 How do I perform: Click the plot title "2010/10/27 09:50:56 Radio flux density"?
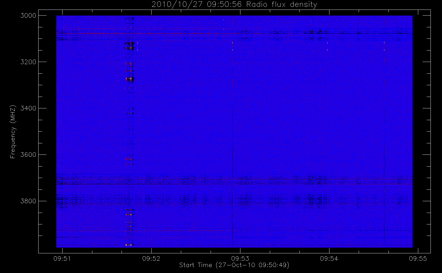tap(234, 5)
